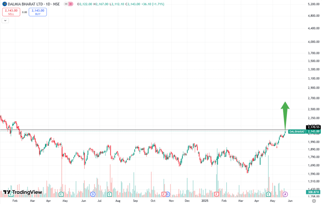Select the black horizontal line across the chart
The height and width of the screenshot is (204, 322).
click(144, 130)
